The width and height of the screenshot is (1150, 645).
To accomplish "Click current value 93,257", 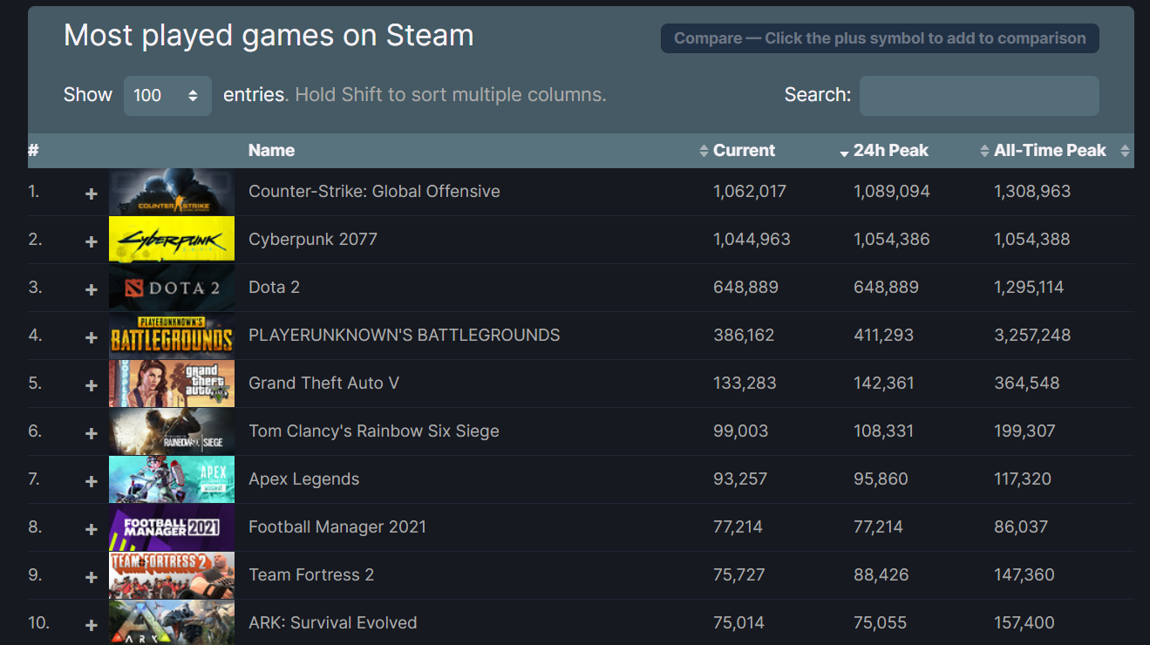I will coord(740,479).
